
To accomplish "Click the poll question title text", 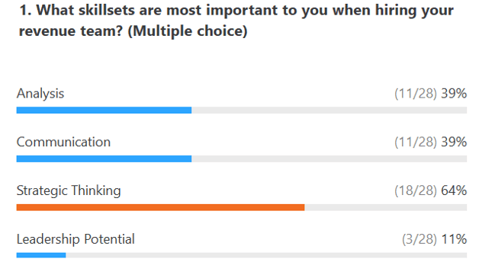I will tap(236, 21).
